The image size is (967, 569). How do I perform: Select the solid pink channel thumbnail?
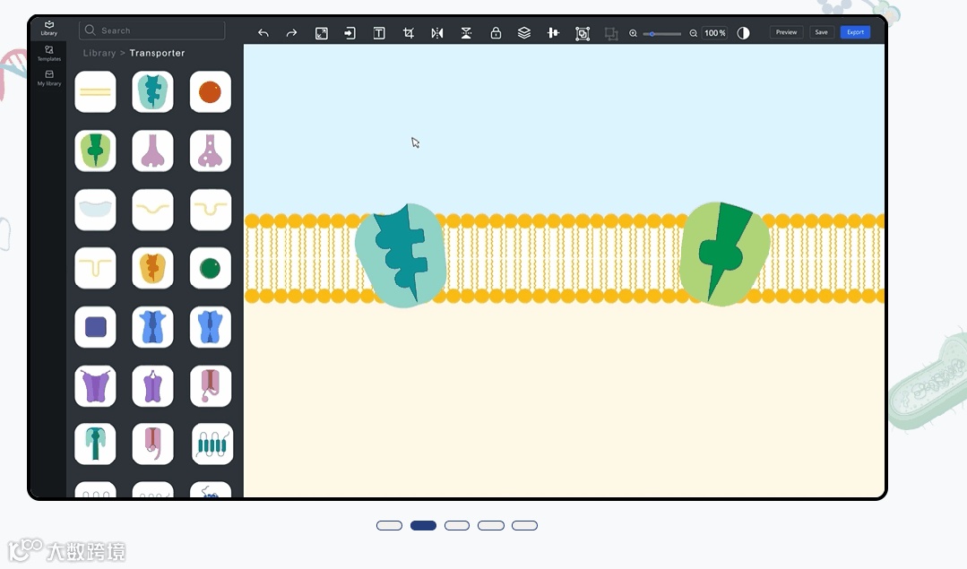tap(153, 151)
